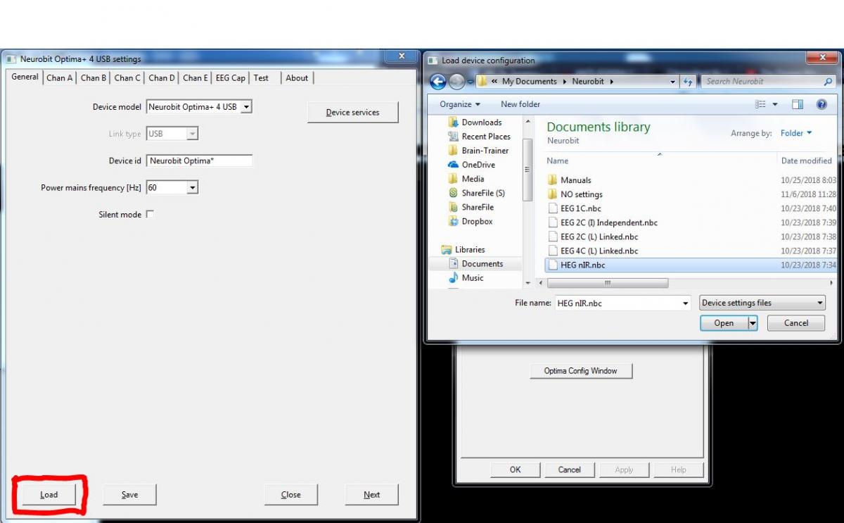Select file EEG 2C (L) Linked.nbc
This screenshot has width=844, height=523.
(599, 237)
